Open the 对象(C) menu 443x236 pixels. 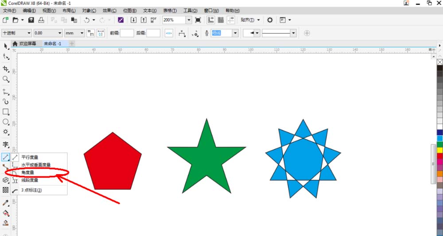pyautogui.click(x=89, y=11)
